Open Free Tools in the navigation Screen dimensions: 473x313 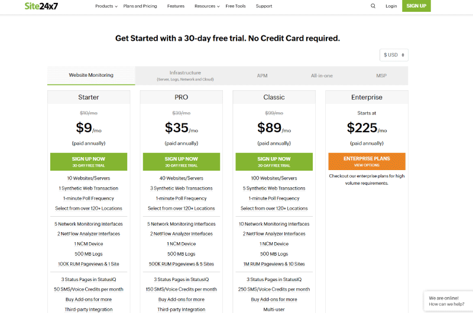(235, 6)
